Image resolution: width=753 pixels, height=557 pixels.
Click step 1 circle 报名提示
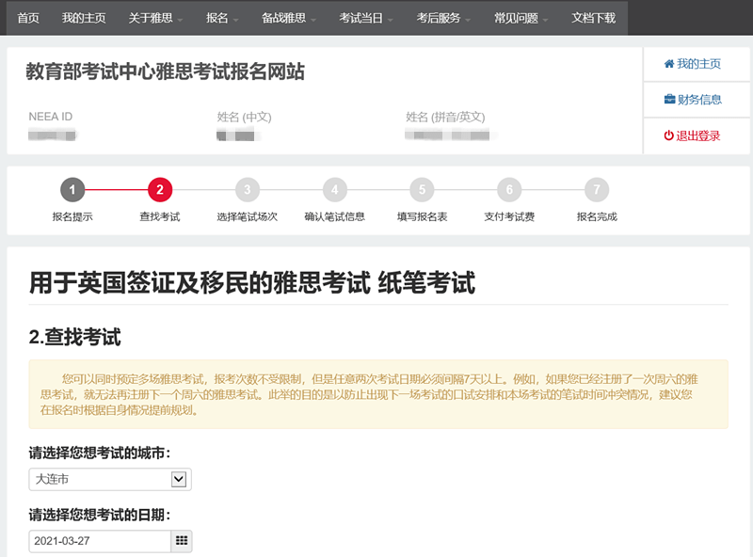pos(72,190)
